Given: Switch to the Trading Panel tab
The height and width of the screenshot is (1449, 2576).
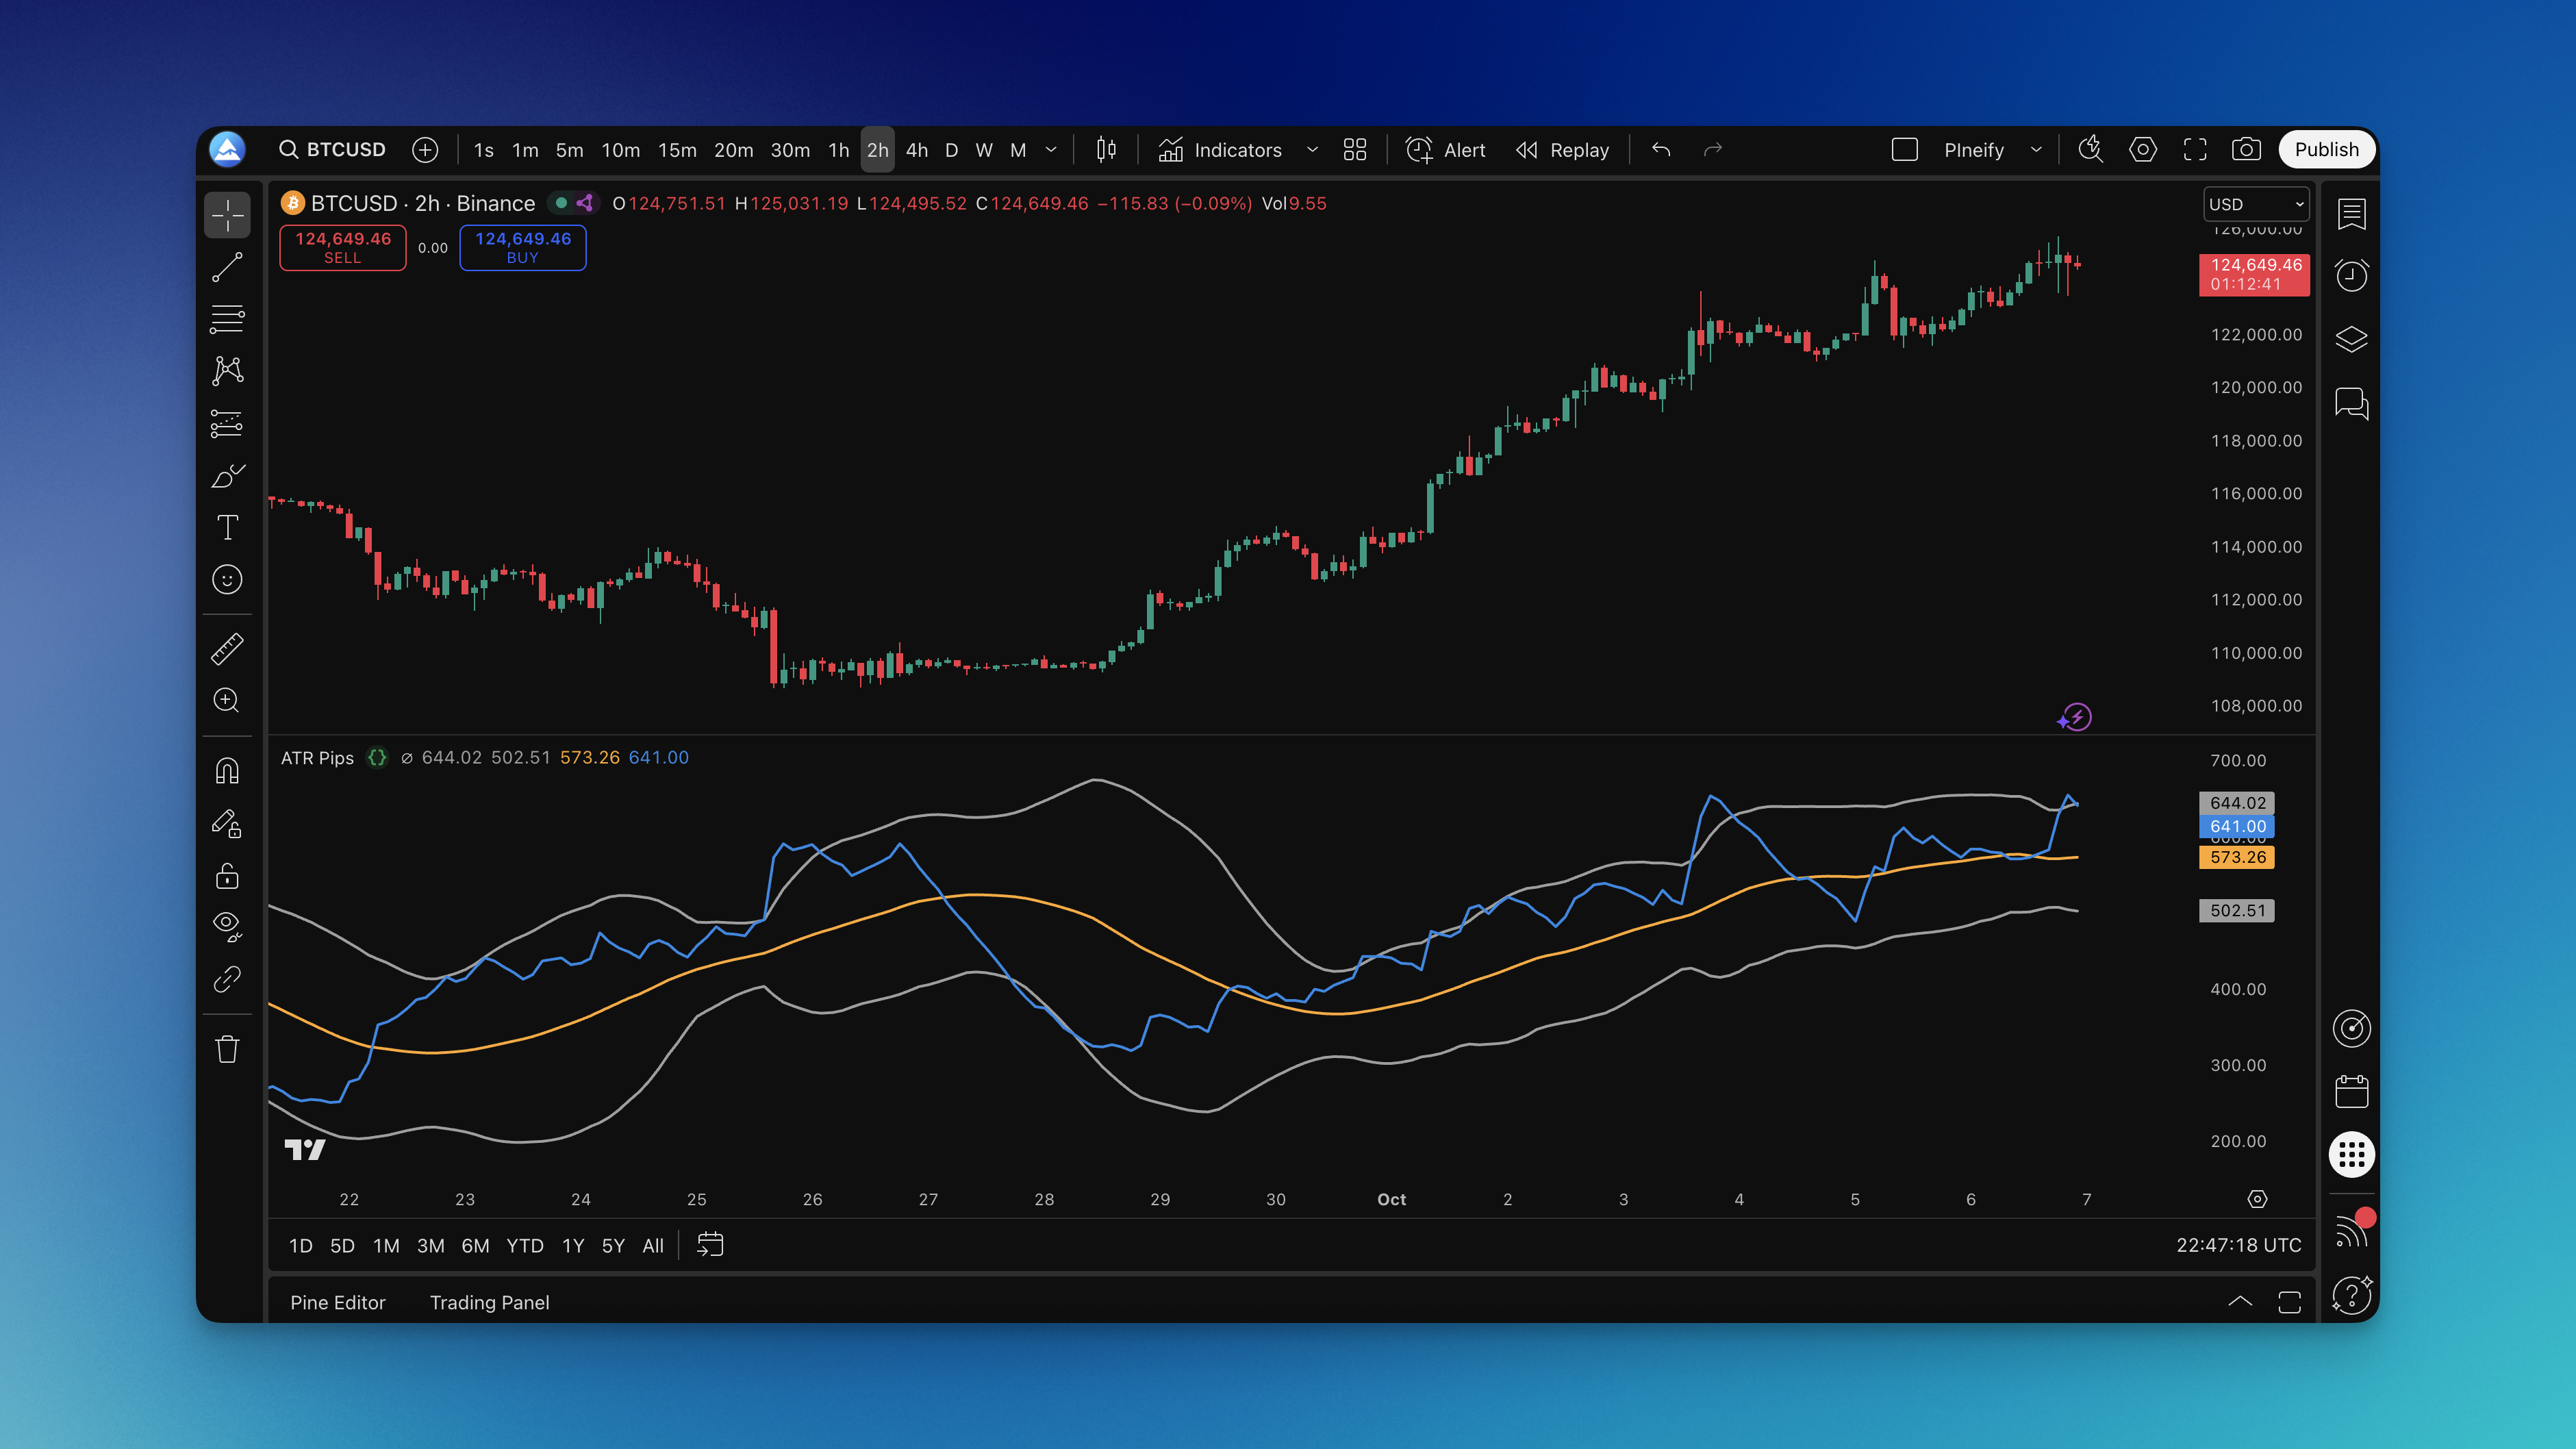Looking at the screenshot, I should [x=489, y=1302].
